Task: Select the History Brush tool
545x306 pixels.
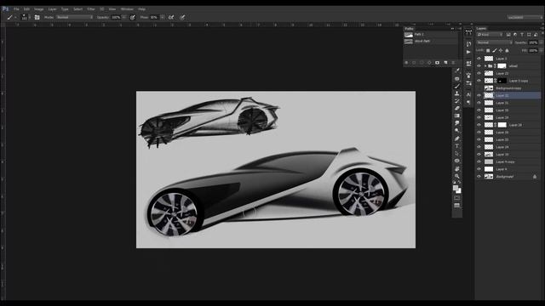Action: coord(457,101)
